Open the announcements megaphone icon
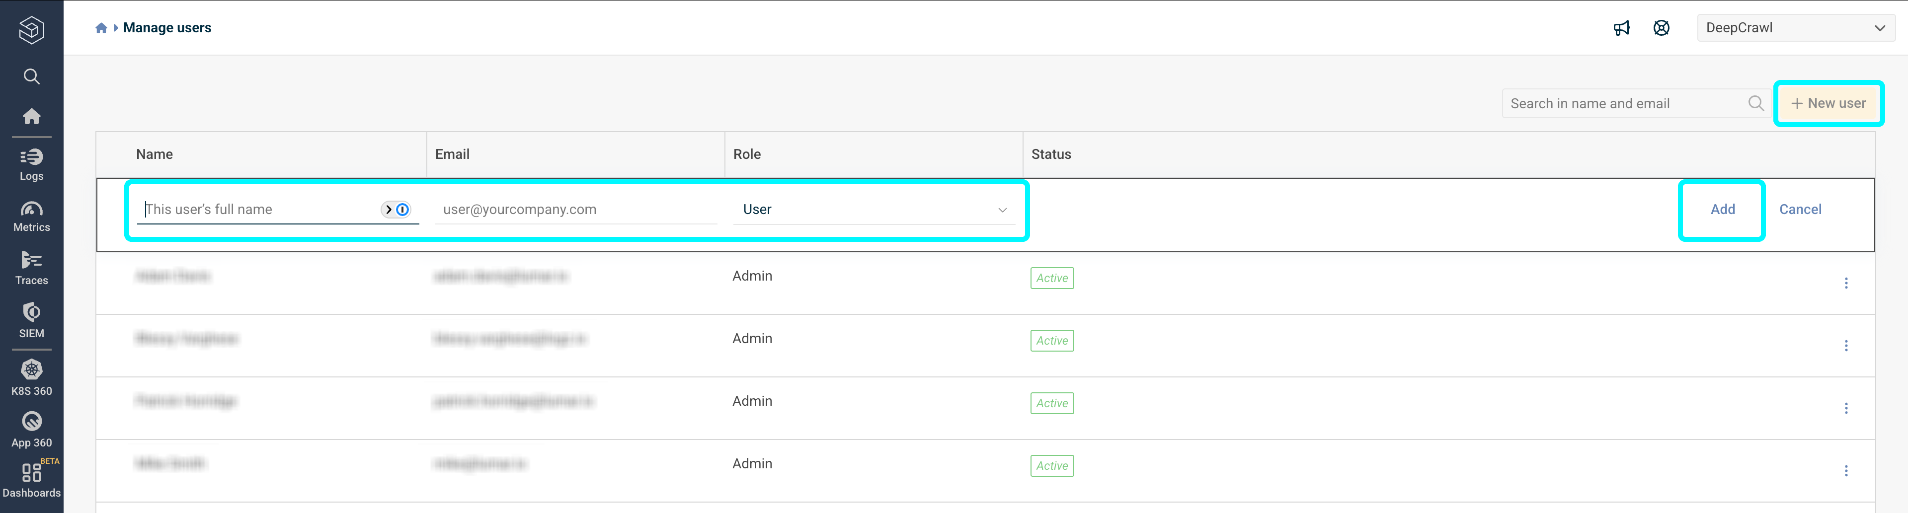Viewport: 1908px width, 513px height. [x=1622, y=27]
